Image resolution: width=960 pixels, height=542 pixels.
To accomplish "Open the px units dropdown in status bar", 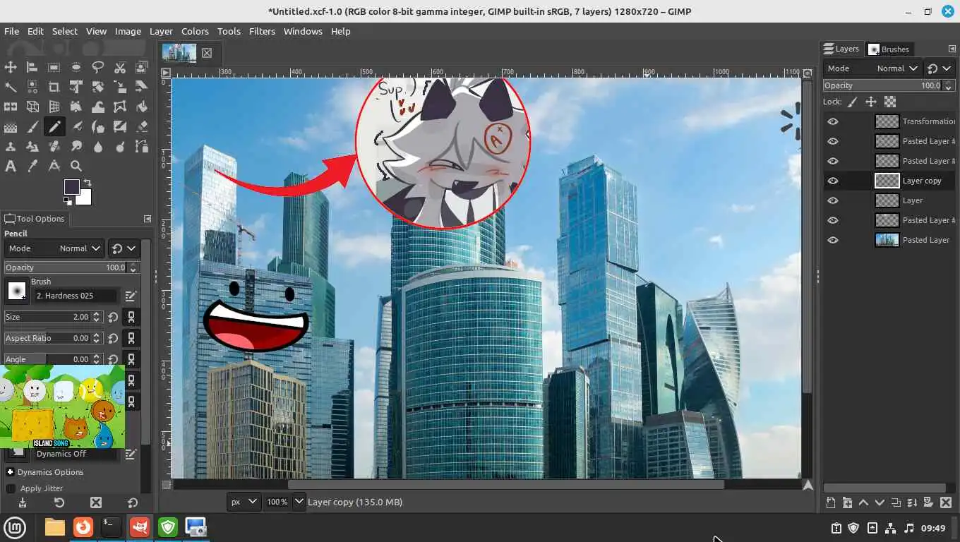I will pyautogui.click(x=244, y=502).
